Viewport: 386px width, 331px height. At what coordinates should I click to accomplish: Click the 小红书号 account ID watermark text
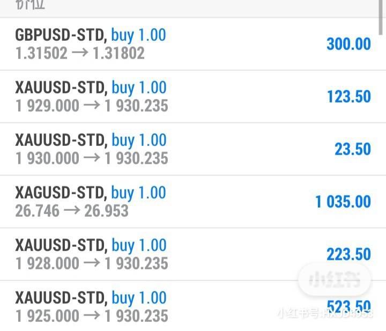click(325, 313)
